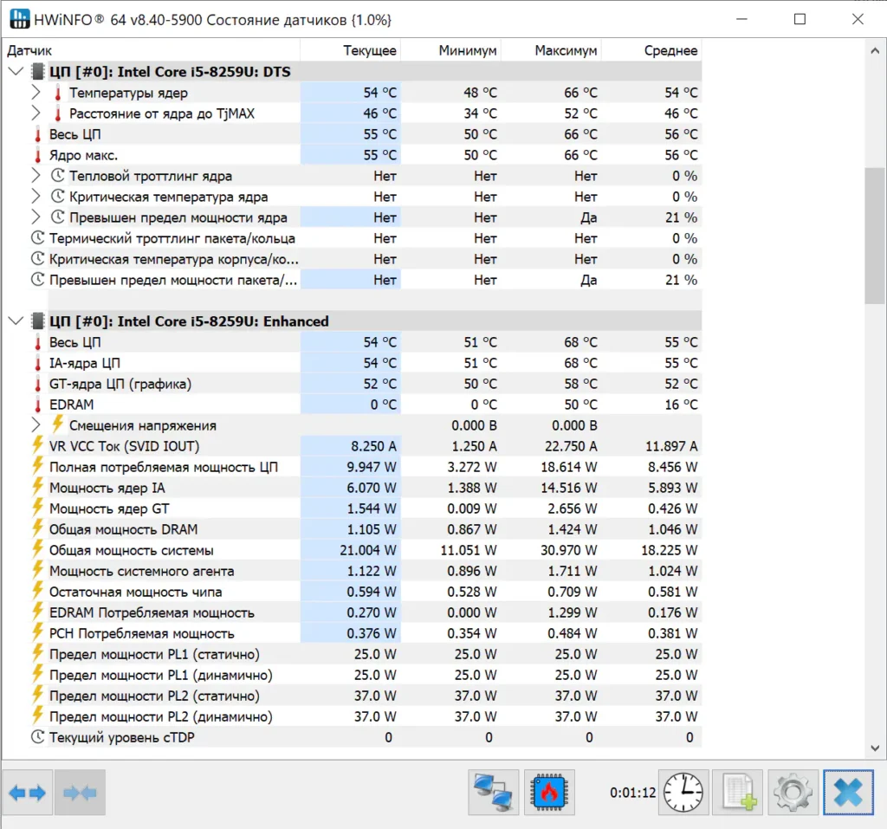The image size is (887, 829).
Task: Expand the Тепловой троттлинг ядра row
Action: pyautogui.click(x=36, y=176)
